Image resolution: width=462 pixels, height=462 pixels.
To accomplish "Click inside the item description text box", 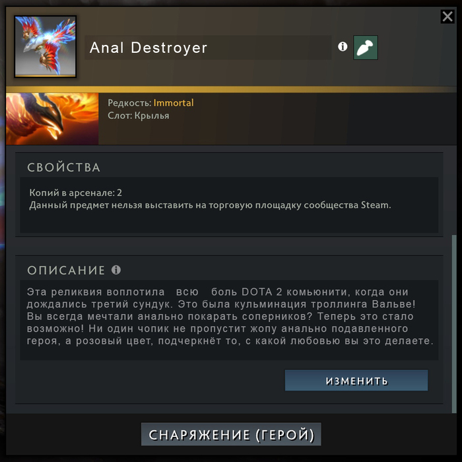I will (x=229, y=320).
